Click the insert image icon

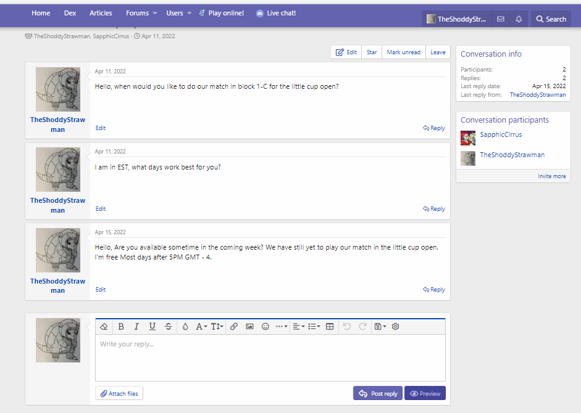249,327
